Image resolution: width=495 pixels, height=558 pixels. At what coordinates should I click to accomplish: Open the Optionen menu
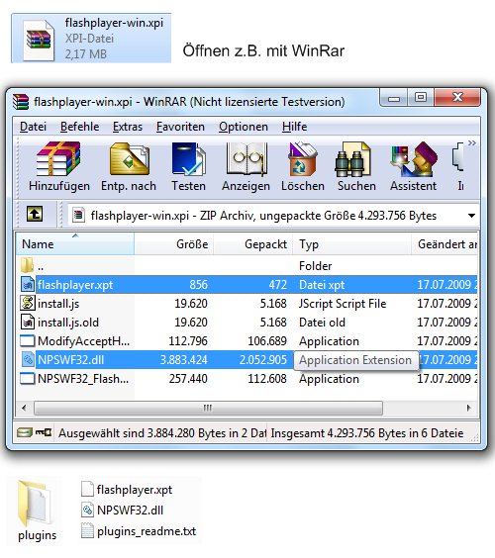tap(244, 127)
